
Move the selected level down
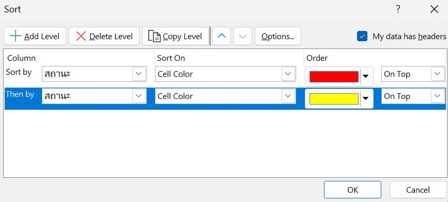click(x=243, y=36)
